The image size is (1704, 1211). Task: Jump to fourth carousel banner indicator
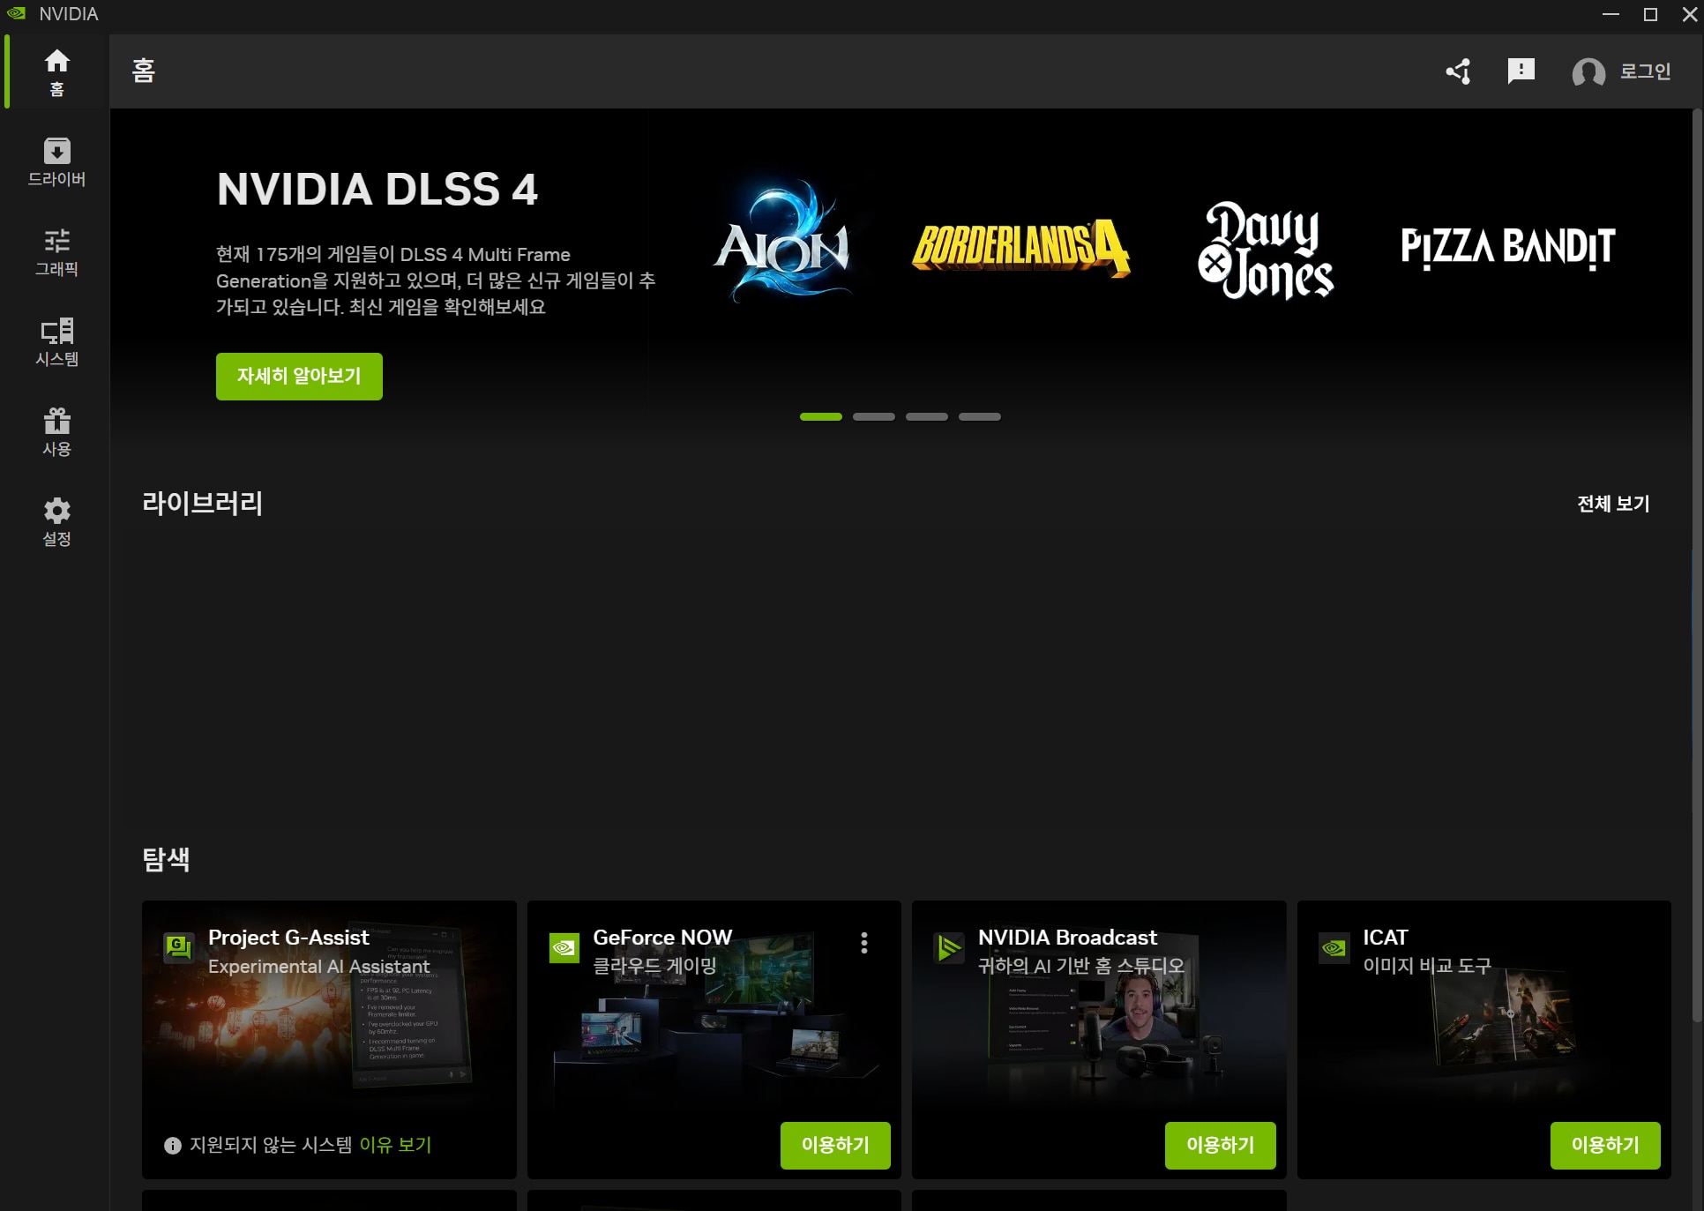(x=979, y=416)
